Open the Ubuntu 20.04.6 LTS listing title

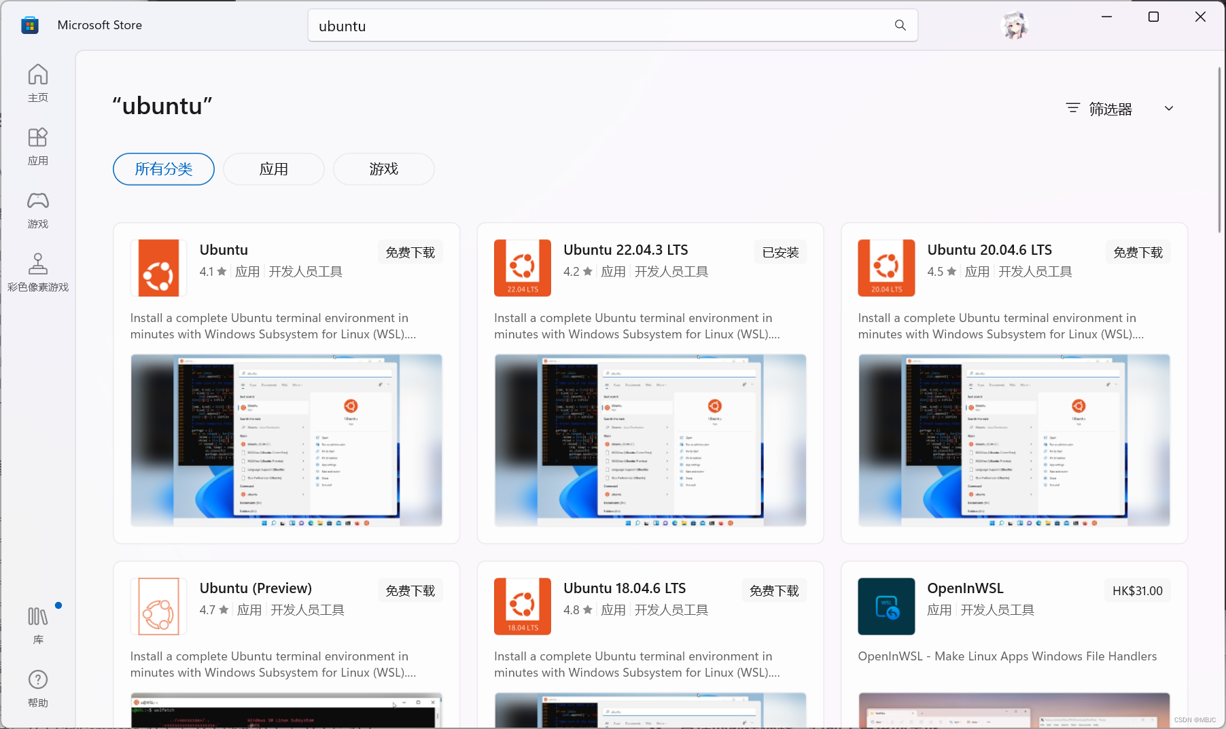[x=989, y=249]
